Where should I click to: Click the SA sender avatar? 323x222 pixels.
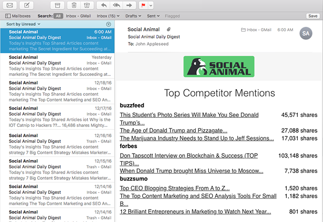[306, 33]
